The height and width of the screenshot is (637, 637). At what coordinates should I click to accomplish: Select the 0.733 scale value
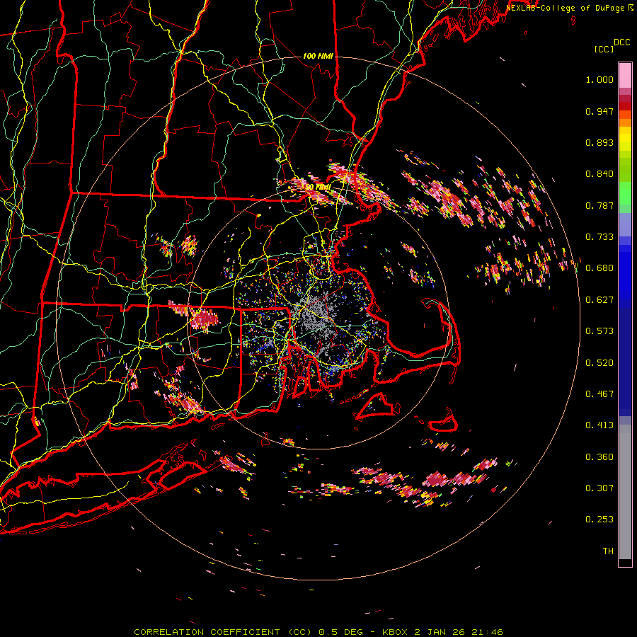pos(599,237)
